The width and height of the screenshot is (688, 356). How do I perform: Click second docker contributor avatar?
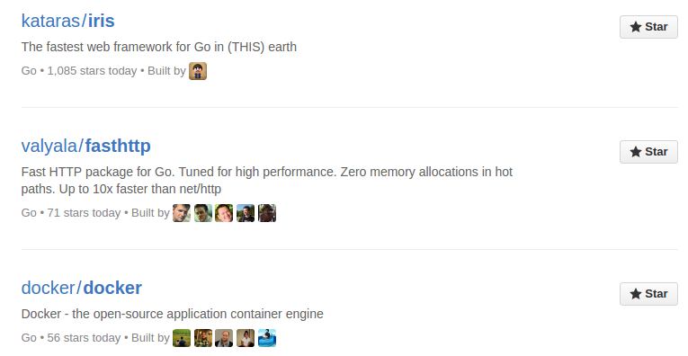click(x=203, y=338)
